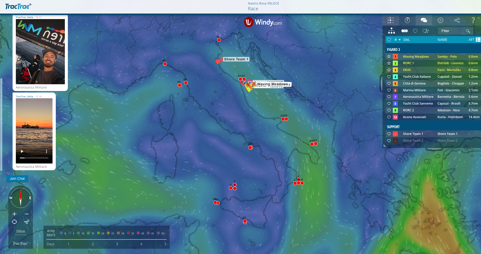Image resolution: width=481 pixels, height=254 pixels.
Task: Sort by NAME column header
Action: 442,40
